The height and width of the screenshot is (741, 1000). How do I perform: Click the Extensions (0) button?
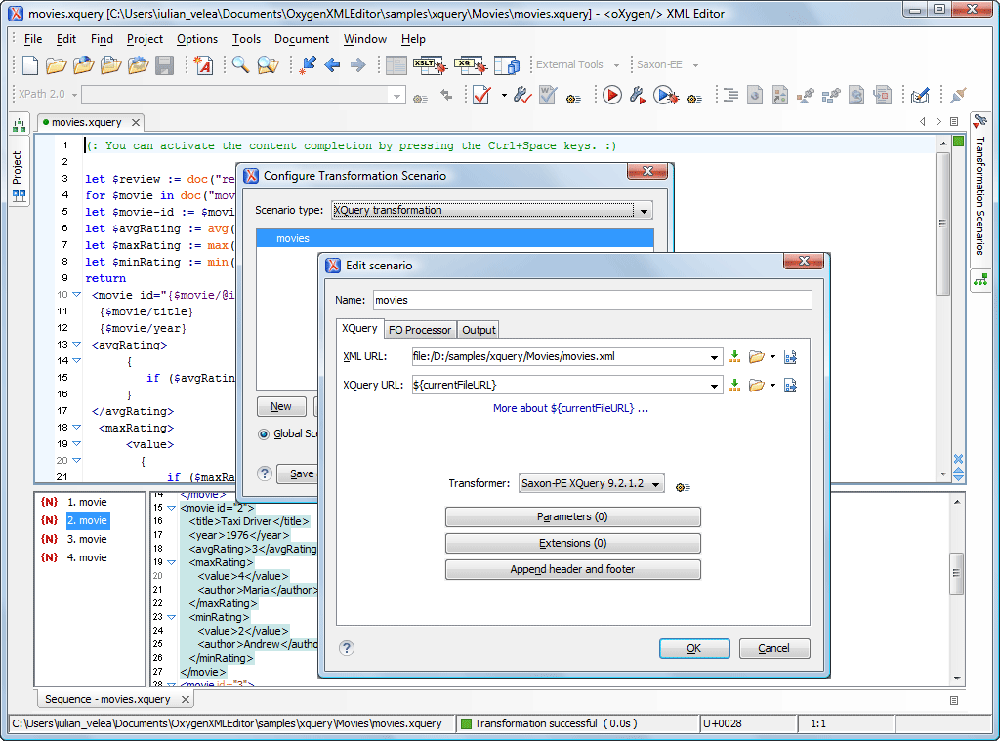click(x=572, y=544)
